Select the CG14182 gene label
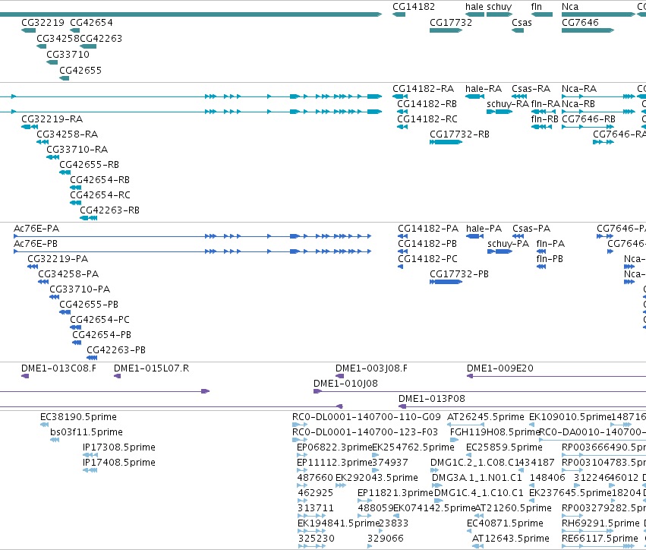This screenshot has height=550, width=646. 413,7
